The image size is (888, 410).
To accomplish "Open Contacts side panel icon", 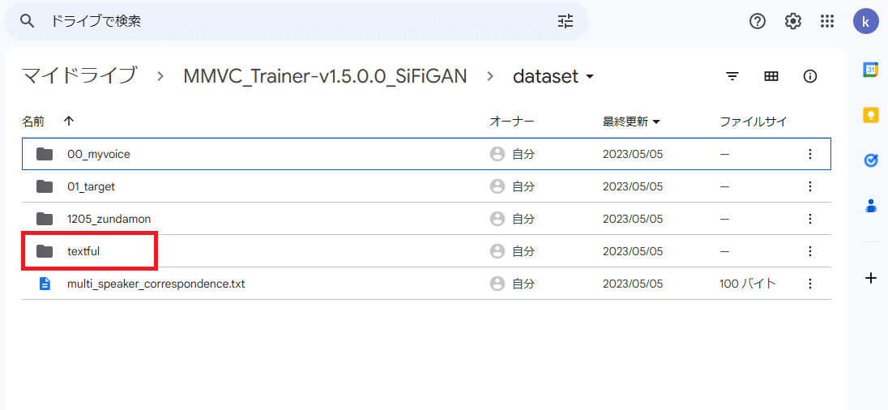I will tap(870, 205).
